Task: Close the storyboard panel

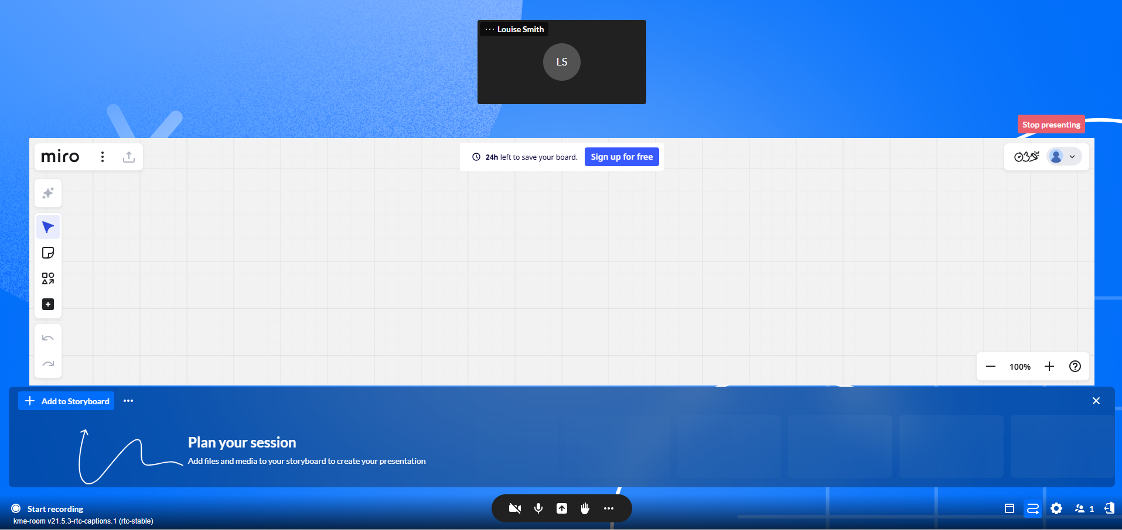Action: [1096, 401]
